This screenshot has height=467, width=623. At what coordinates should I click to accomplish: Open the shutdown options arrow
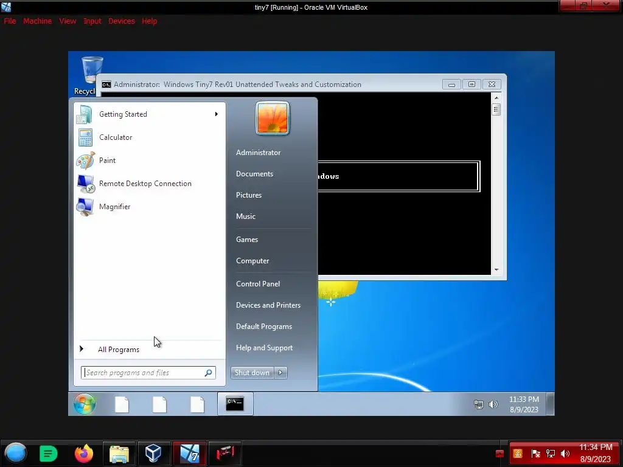pyautogui.click(x=280, y=373)
